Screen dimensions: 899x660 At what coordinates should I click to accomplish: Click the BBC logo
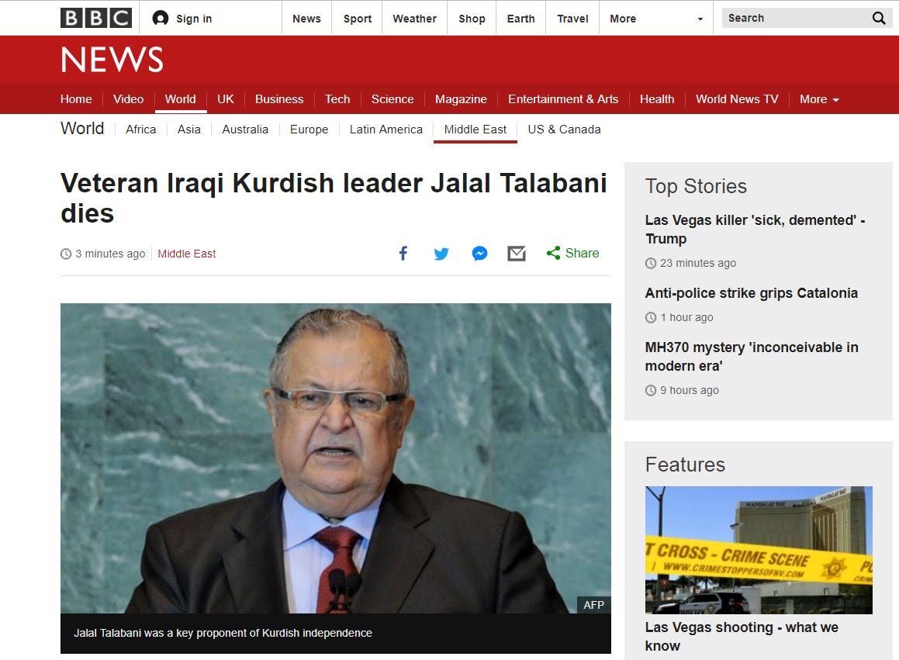(x=96, y=18)
